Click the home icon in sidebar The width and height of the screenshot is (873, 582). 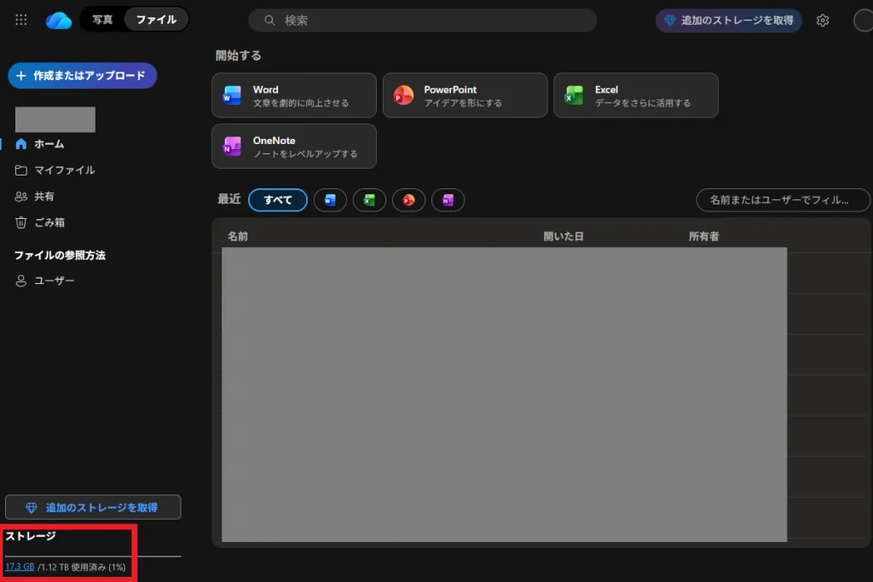[x=21, y=144]
